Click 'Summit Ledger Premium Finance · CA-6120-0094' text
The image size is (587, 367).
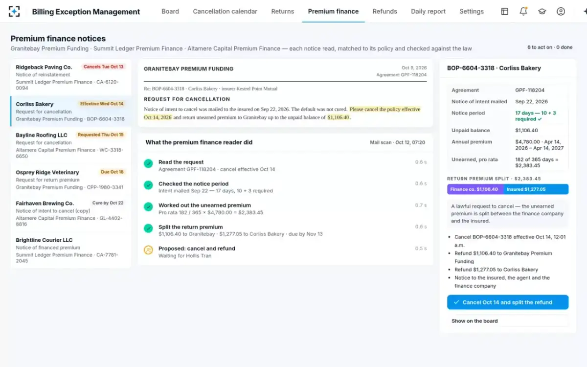tap(68, 85)
